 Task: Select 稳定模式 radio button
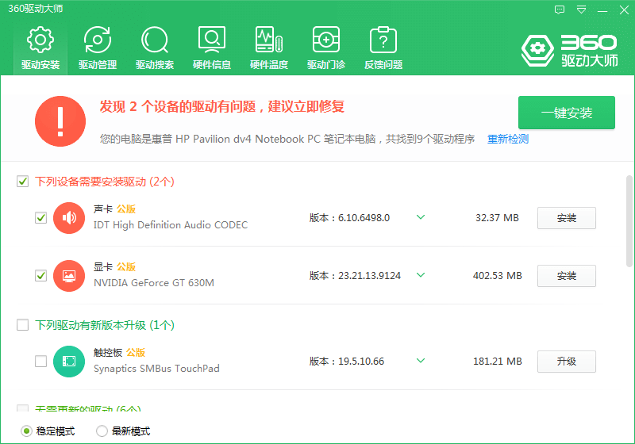(x=26, y=431)
